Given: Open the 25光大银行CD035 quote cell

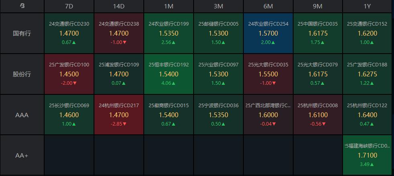Looking at the screenshot, I should (x=268, y=74).
